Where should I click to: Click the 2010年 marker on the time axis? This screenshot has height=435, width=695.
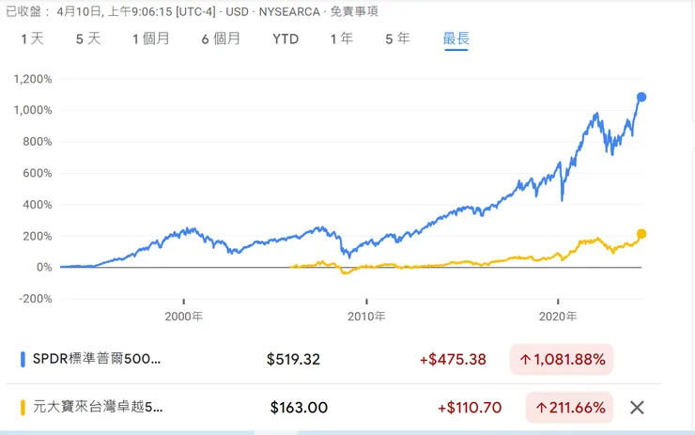tap(366, 317)
